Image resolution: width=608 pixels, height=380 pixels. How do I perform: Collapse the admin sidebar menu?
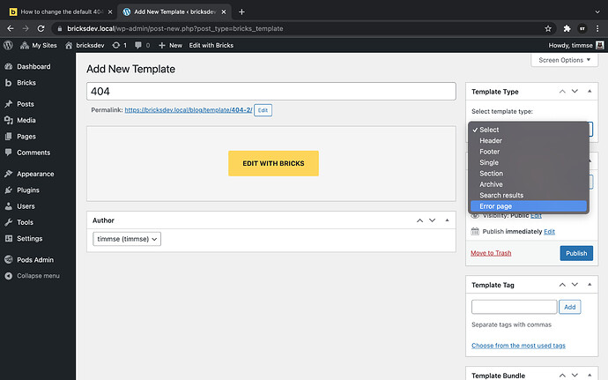38,276
